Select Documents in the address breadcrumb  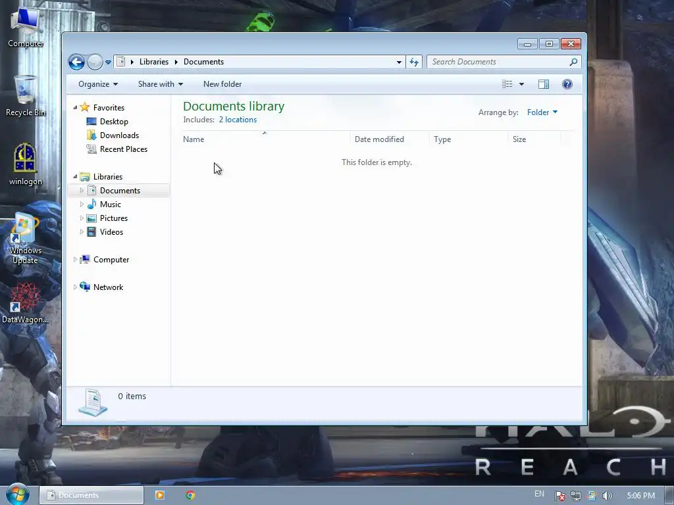203,62
